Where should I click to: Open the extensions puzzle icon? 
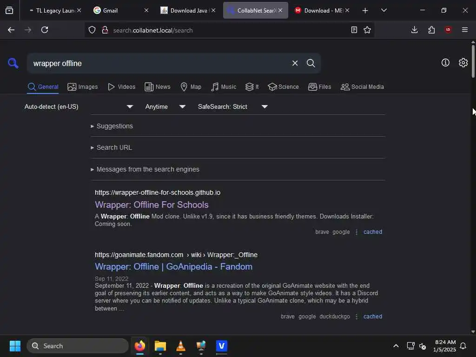[x=431, y=30]
